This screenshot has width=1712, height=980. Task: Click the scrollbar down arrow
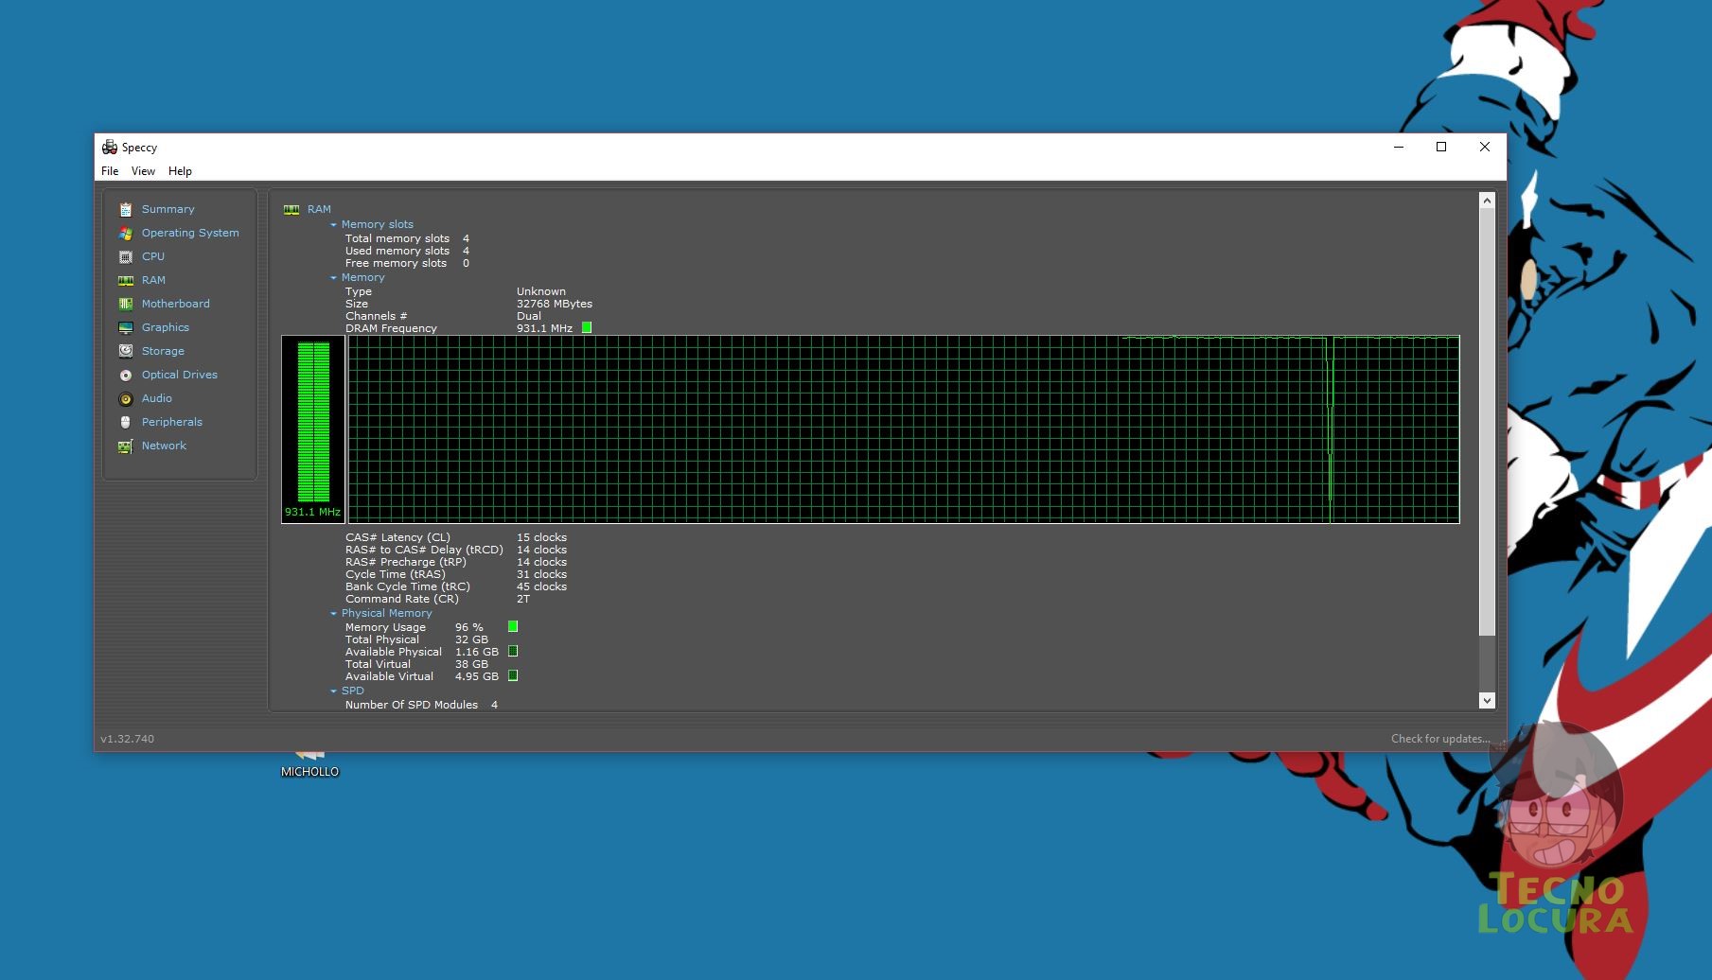[1487, 700]
